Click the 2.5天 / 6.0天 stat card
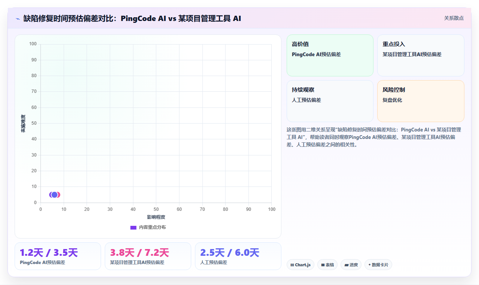Viewport: 479px width, 285px height. point(238,256)
